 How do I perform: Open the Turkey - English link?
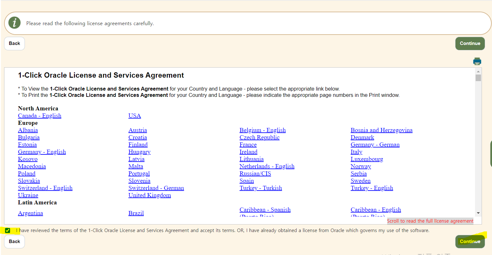[372, 188]
